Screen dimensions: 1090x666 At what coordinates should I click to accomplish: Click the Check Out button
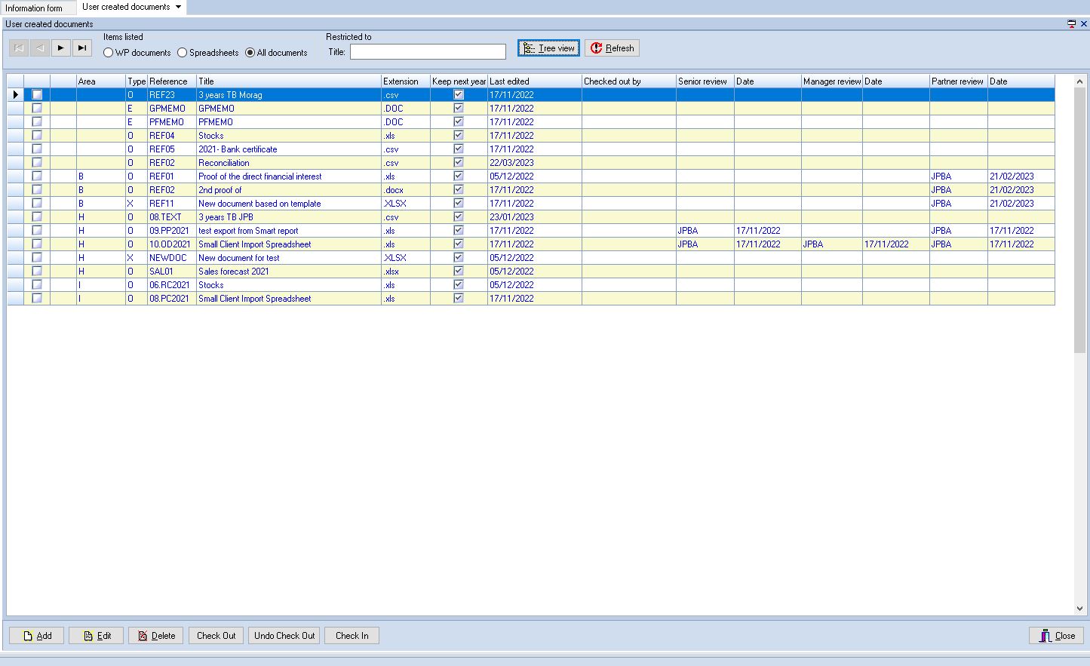coord(216,636)
